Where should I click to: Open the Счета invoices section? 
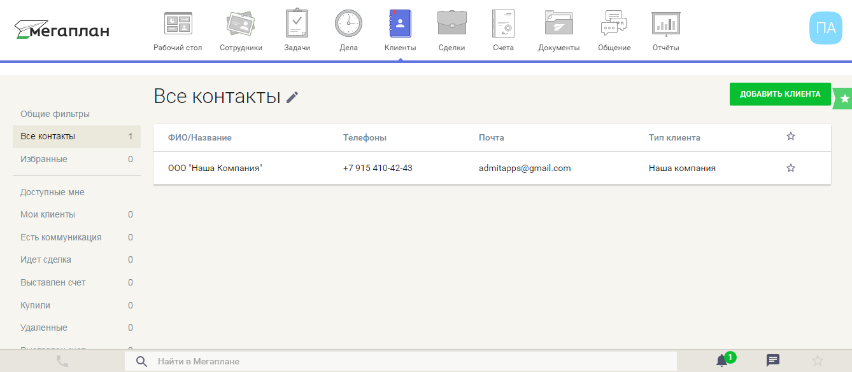coord(503,31)
